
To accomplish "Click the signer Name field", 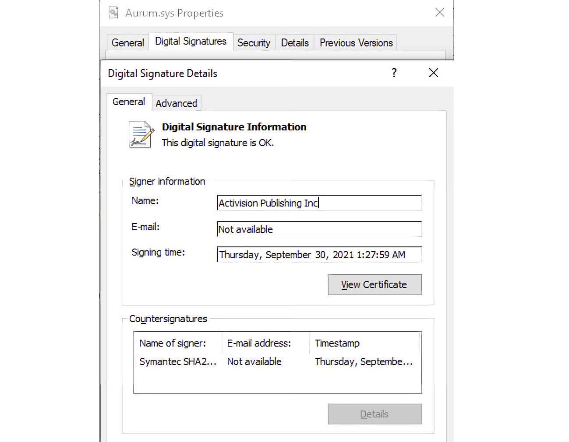I will 319,203.
